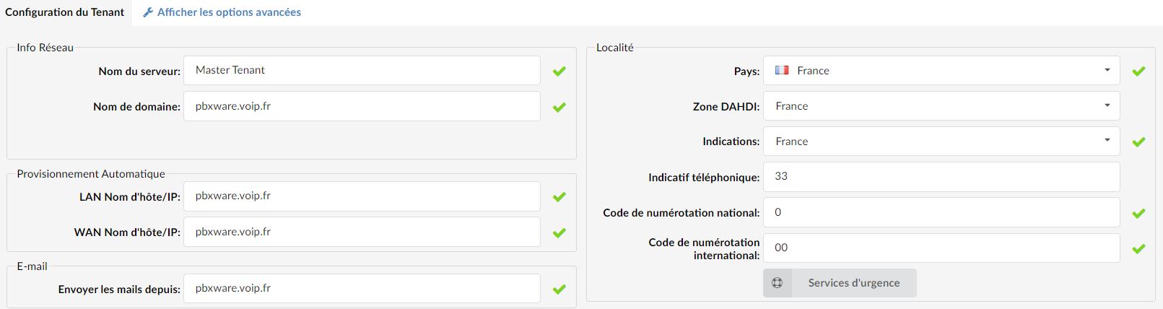The height and width of the screenshot is (309, 1163).
Task: Click green checkmark beside Nom du serveur
Action: [559, 71]
